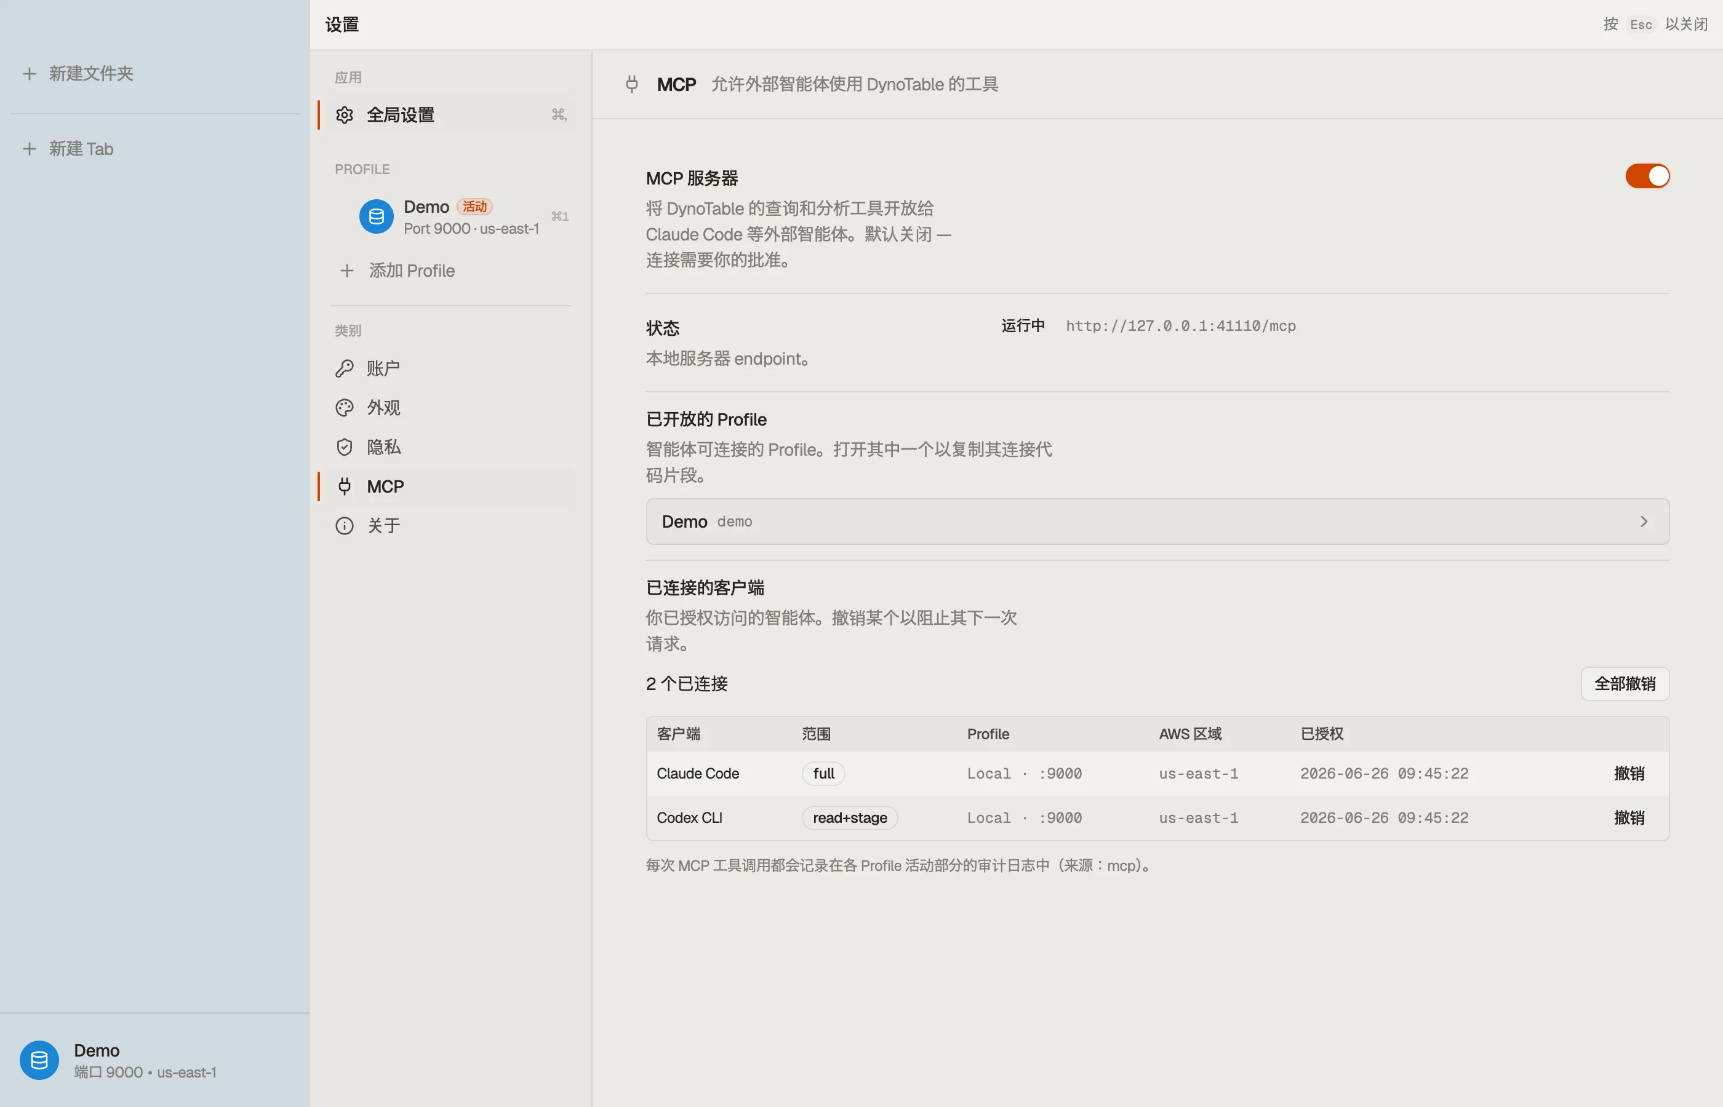Click the key icon for 账户

pos(345,369)
